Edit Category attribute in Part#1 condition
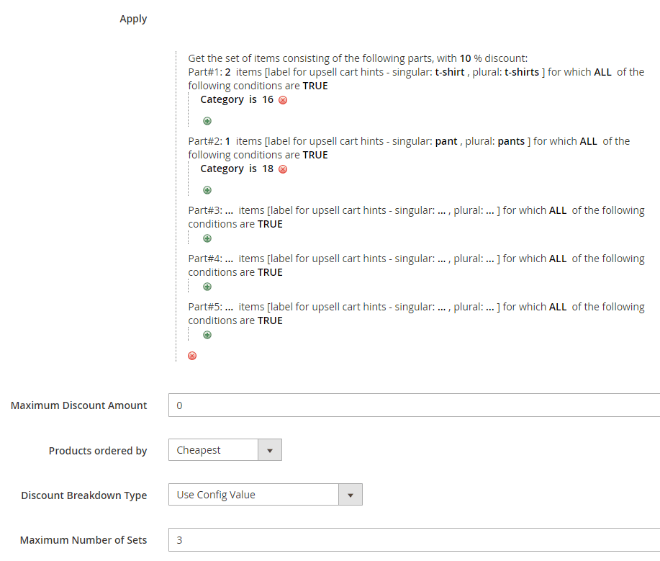 (x=222, y=100)
